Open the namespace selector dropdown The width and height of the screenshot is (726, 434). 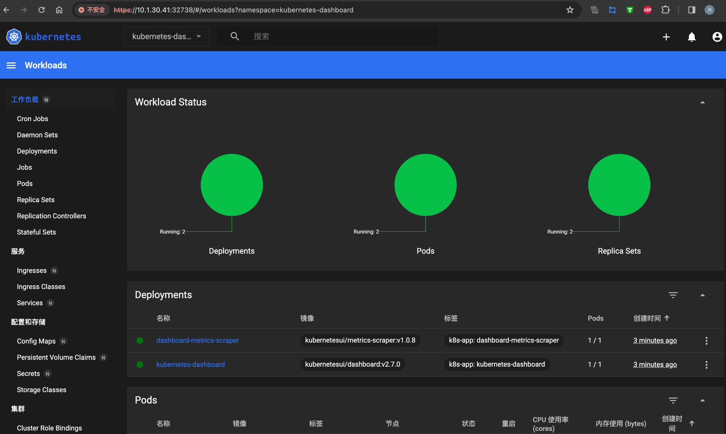click(x=166, y=36)
